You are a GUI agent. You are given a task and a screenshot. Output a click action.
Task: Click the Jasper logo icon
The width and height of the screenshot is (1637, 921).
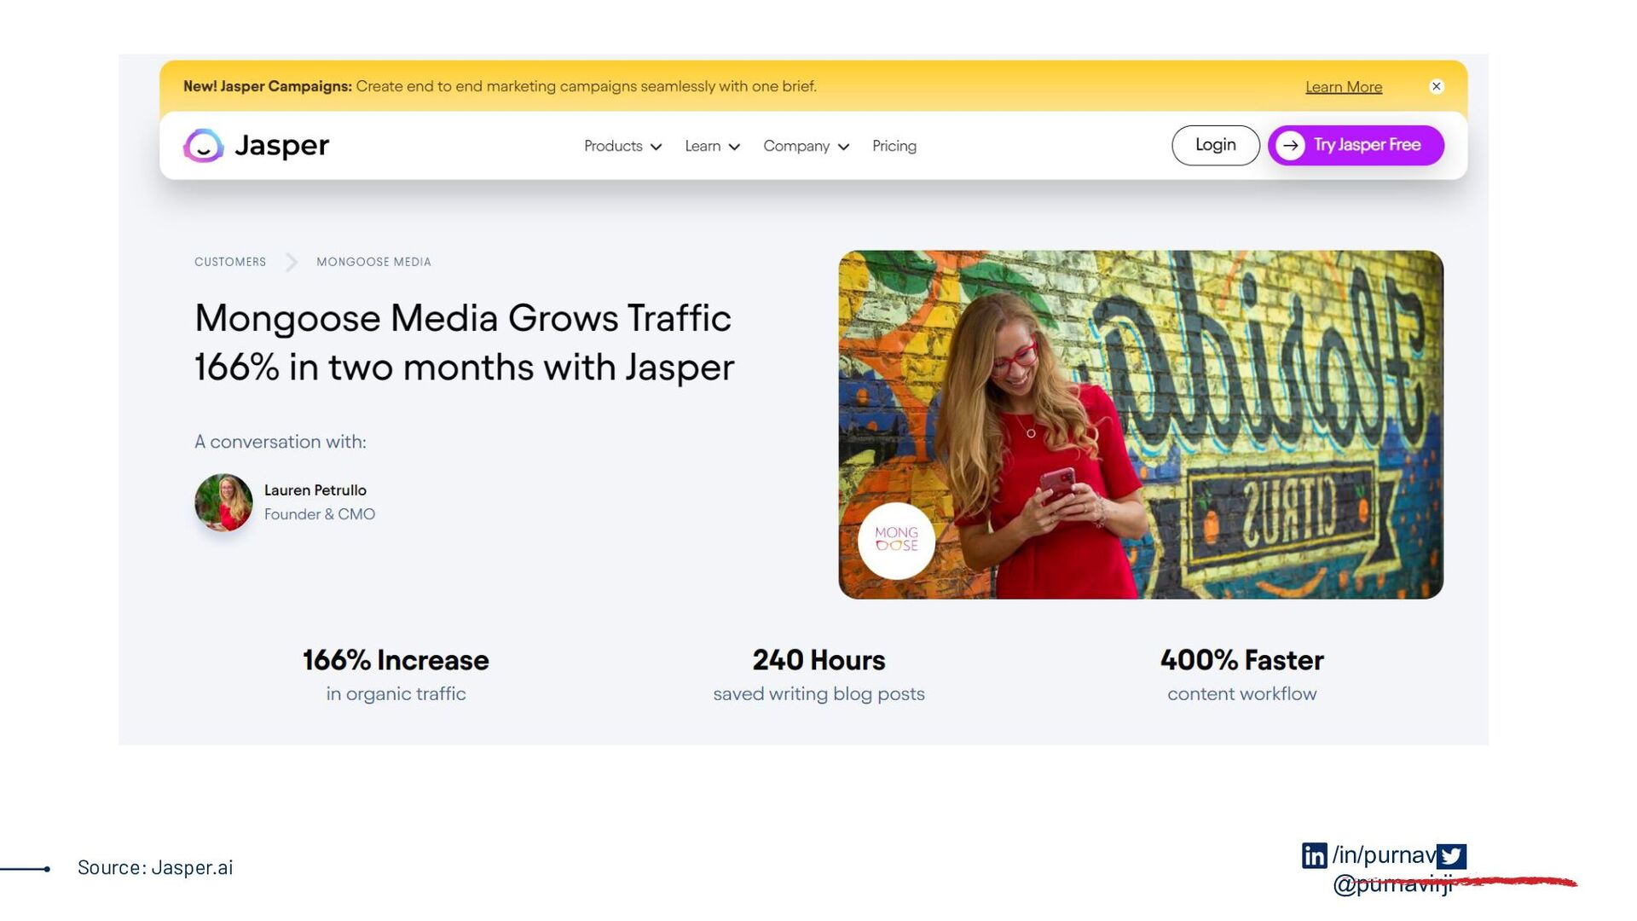[204, 146]
